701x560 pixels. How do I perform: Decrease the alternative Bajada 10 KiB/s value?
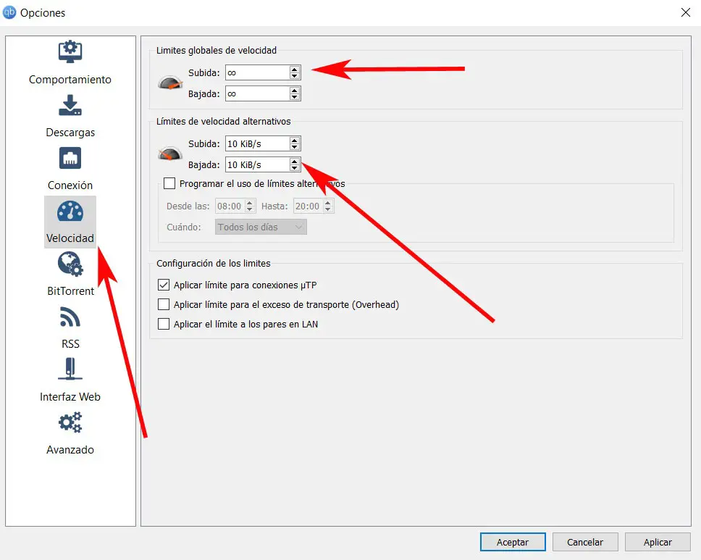click(x=294, y=168)
